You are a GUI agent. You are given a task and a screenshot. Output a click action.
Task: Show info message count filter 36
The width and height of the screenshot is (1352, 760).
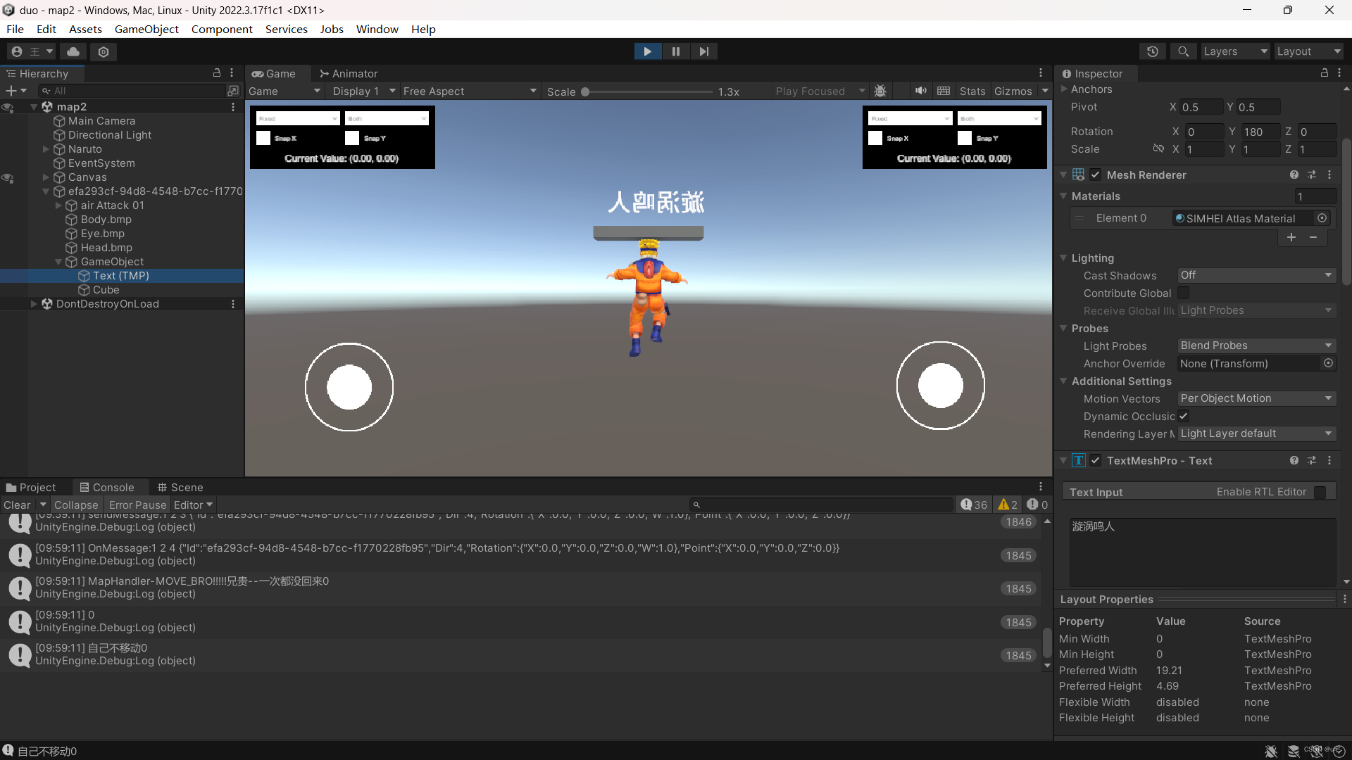pyautogui.click(x=974, y=505)
